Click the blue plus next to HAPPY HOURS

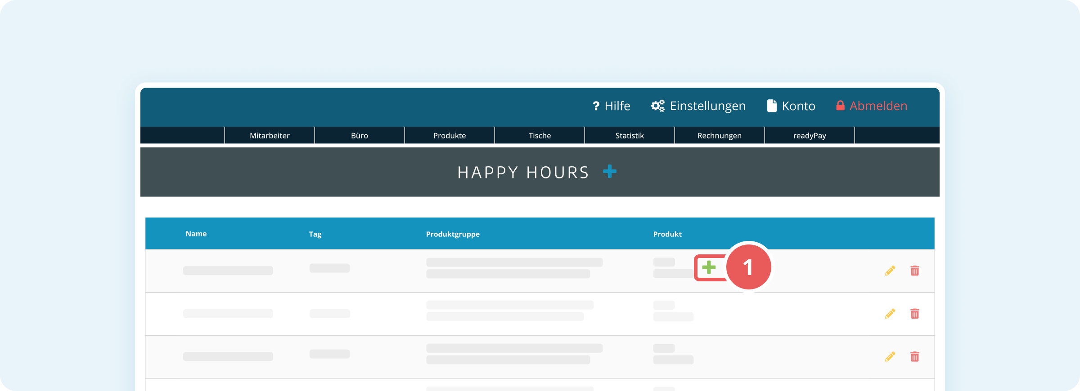click(x=610, y=171)
